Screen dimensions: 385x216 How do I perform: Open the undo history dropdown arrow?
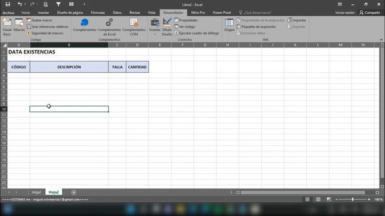pos(25,4)
